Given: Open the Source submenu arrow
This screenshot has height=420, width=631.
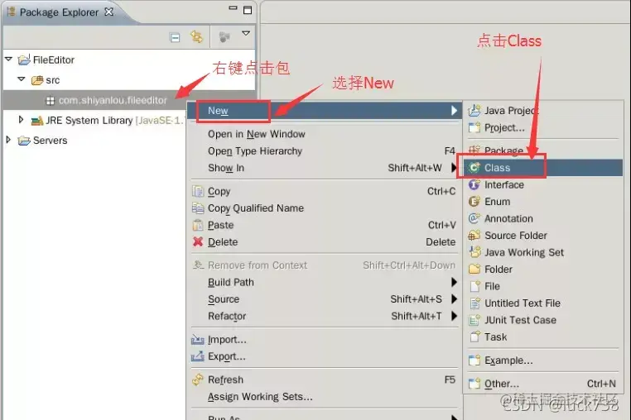Looking at the screenshot, I should coord(454,298).
